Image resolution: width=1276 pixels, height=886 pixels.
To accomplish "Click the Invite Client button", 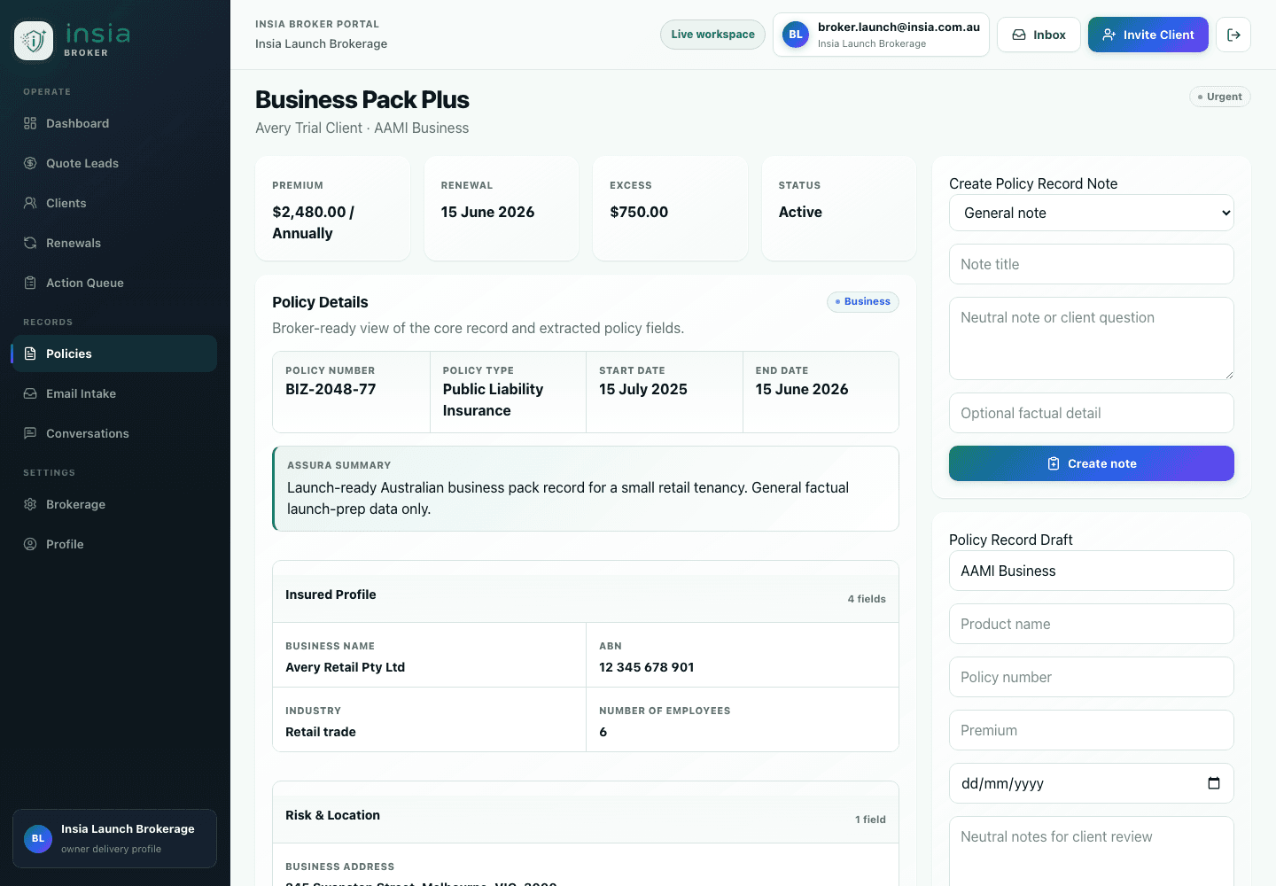I will click(1148, 35).
